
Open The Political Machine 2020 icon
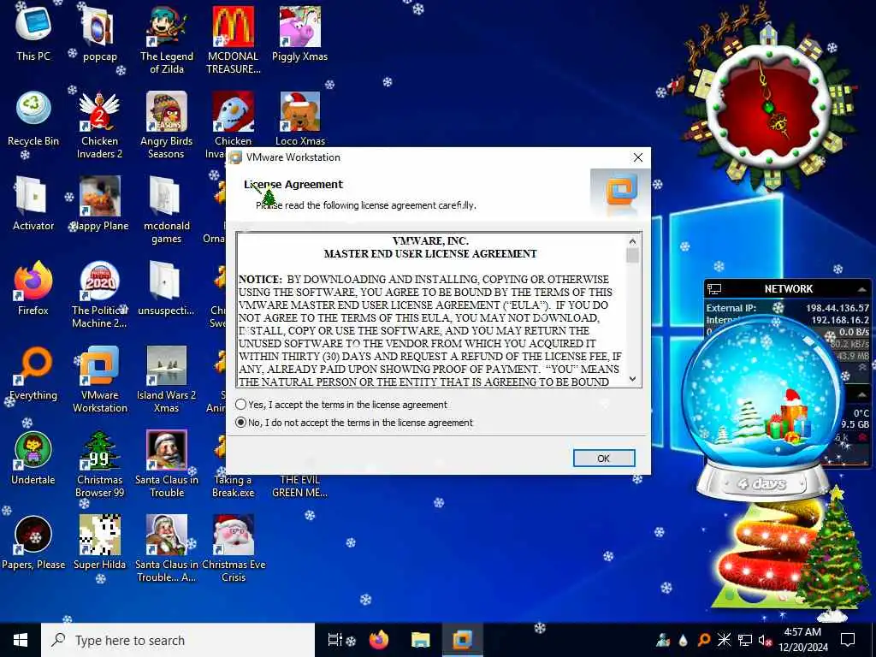tap(99, 295)
